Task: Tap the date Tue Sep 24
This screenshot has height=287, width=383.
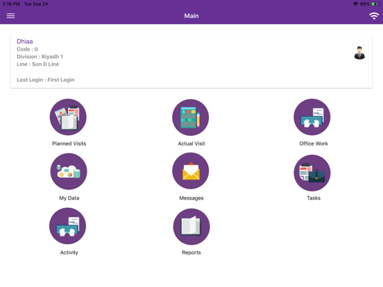Action: 36,4
